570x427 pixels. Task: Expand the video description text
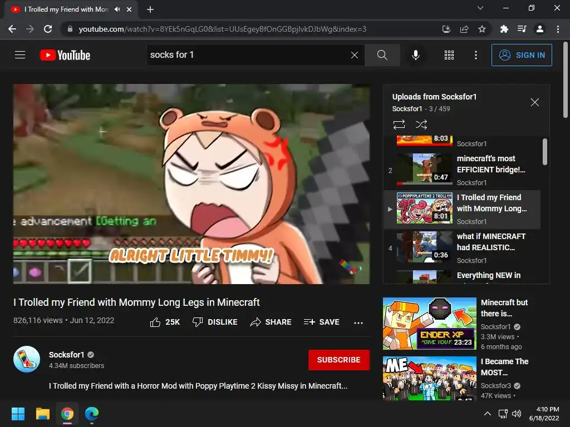pyautogui.click(x=198, y=386)
